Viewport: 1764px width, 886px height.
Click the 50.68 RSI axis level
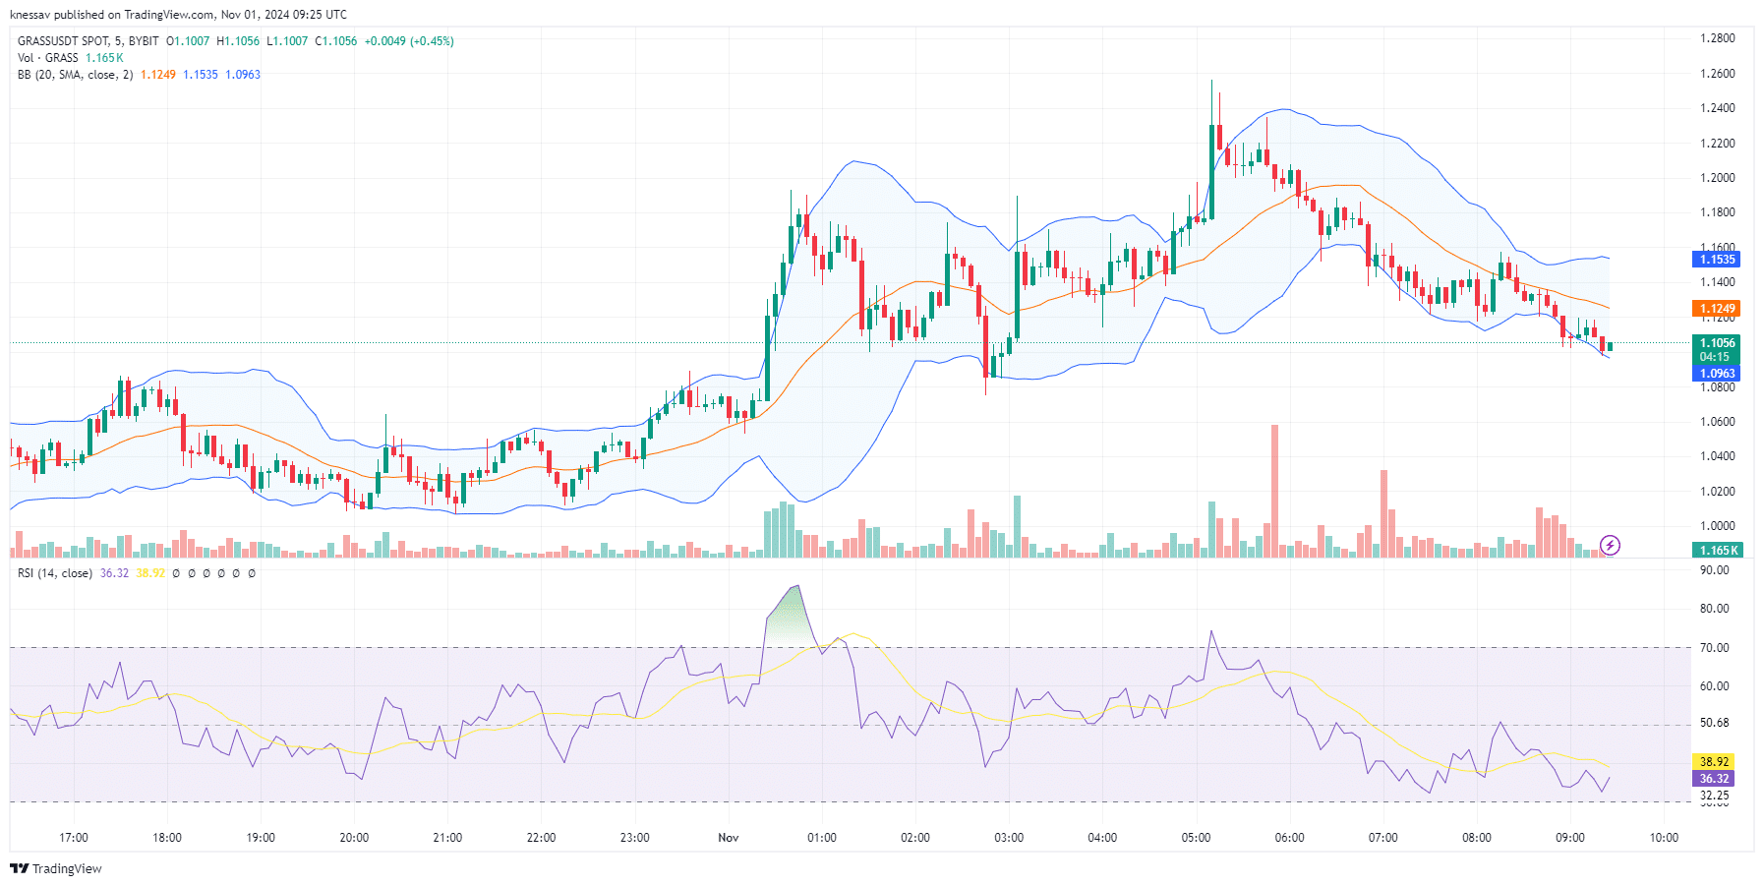pos(1714,723)
